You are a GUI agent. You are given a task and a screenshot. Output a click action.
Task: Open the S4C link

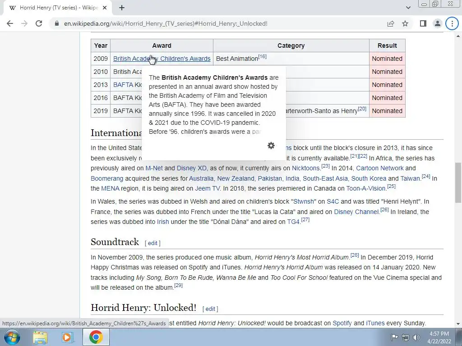point(333,201)
